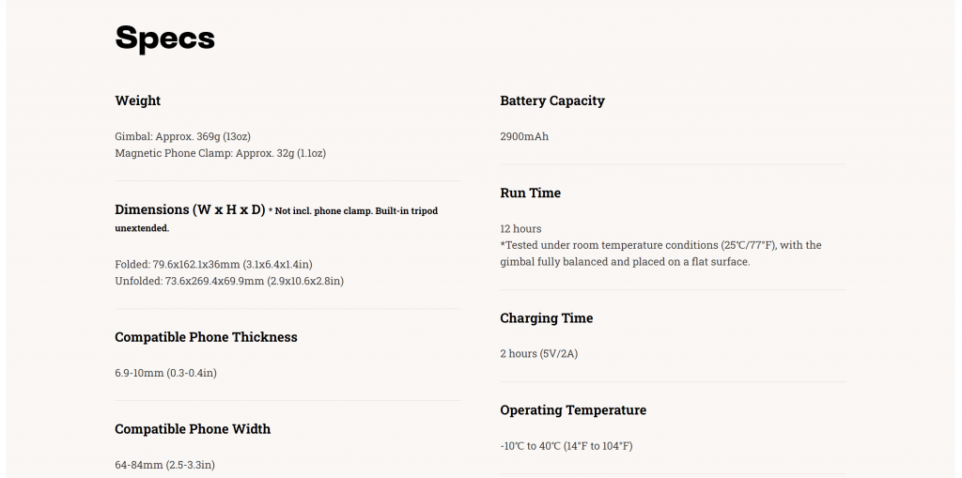Click the room temperature test note
The height and width of the screenshot is (478, 962).
(660, 254)
